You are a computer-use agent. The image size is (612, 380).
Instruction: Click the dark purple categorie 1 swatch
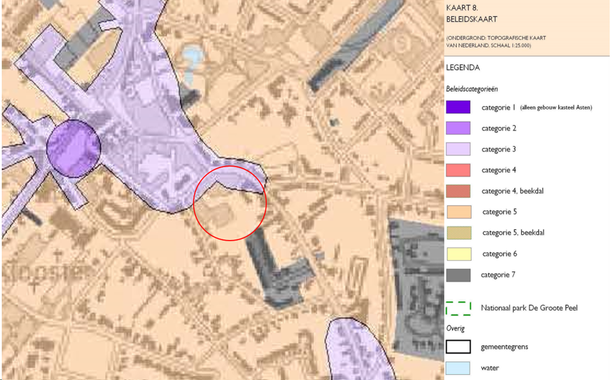pos(458,107)
